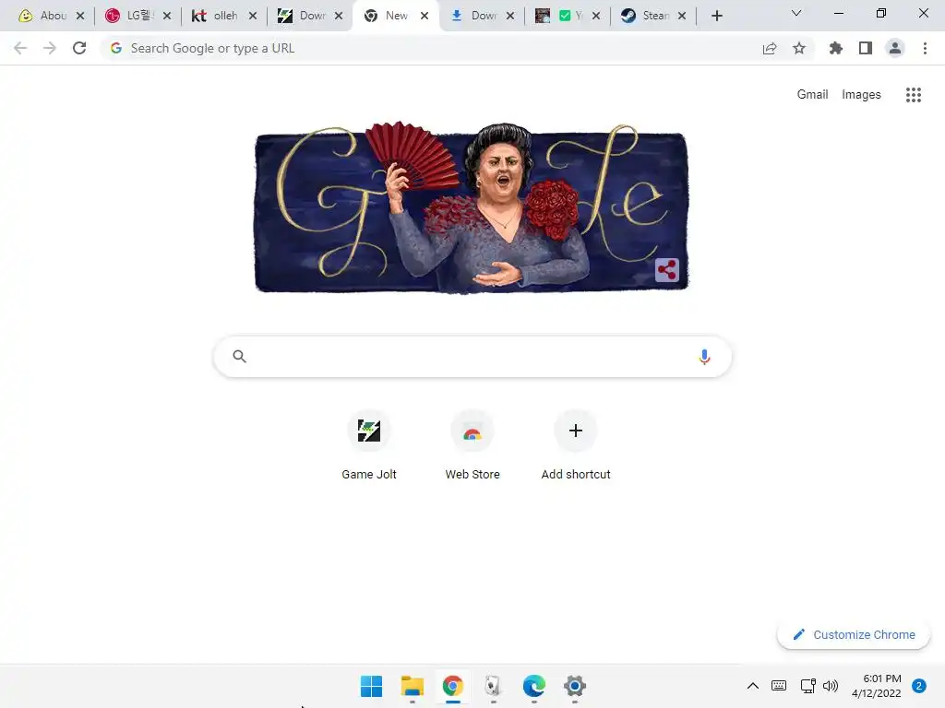Viewport: 945px width, 708px height.
Task: Reload the current page
Action: 79,48
